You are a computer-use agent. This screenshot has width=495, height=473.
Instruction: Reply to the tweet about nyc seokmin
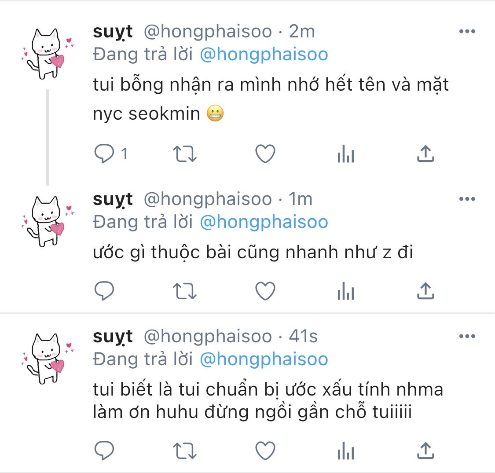[104, 154]
